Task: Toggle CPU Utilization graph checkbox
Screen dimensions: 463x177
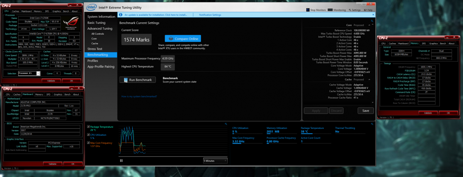Action: [89, 135]
